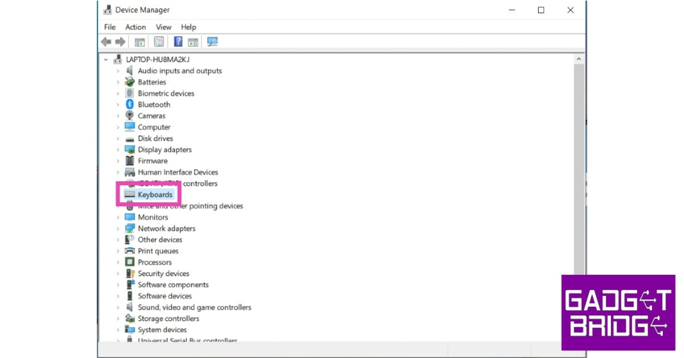This screenshot has height=358, width=684.
Task: Open the Action menu
Action: (136, 27)
